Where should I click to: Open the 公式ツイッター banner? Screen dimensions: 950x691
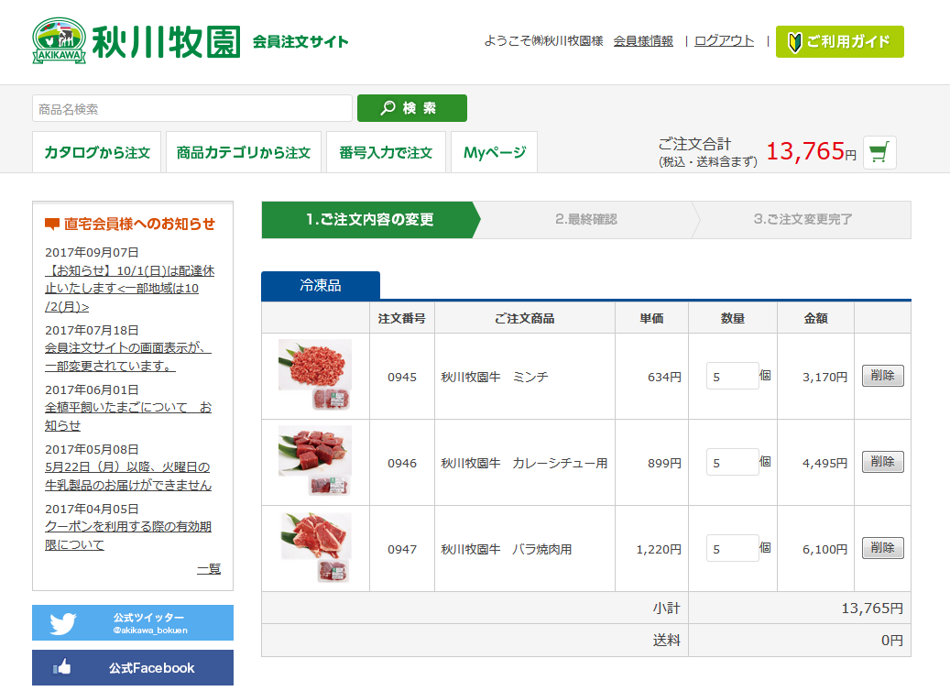[x=133, y=622]
